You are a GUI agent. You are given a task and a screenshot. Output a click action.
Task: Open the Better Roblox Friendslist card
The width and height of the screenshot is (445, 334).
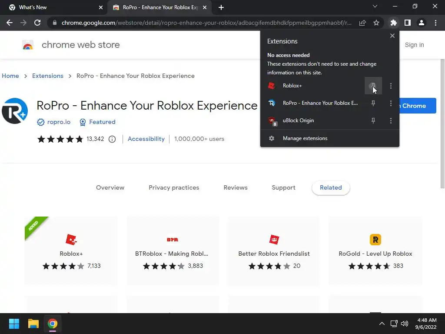[x=274, y=250]
